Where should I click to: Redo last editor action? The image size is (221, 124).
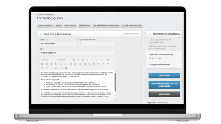point(108,64)
